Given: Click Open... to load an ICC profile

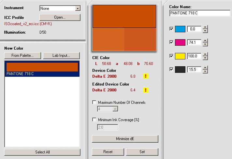Looking at the screenshot, I should click(x=60, y=17).
